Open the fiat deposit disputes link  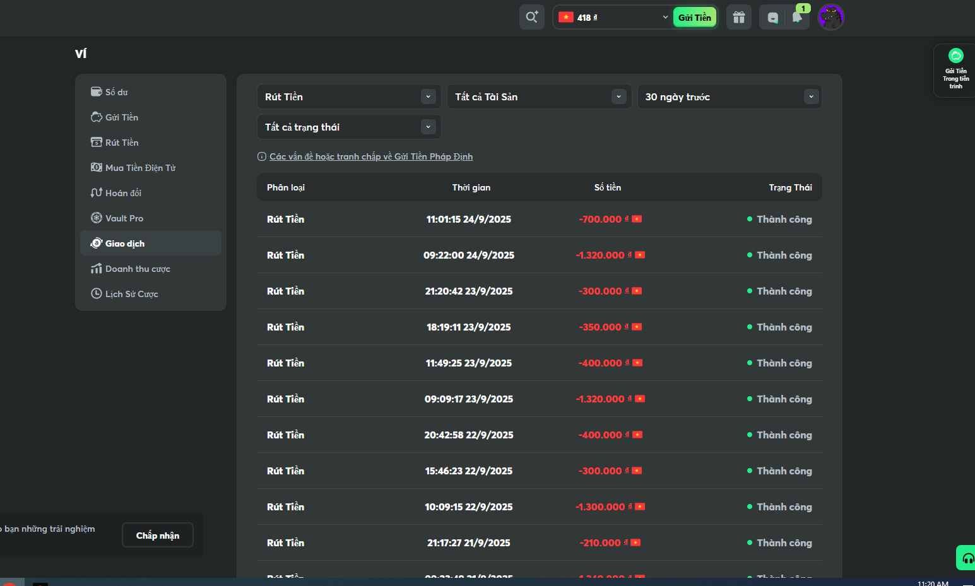(x=371, y=156)
